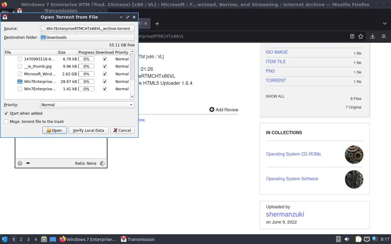Click the Priority column header
This screenshot has height=244, width=391.
(122, 52)
